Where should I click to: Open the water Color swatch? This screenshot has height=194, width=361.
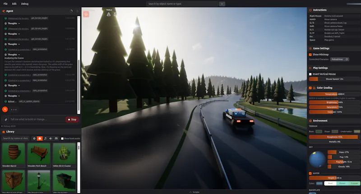coord(319,184)
